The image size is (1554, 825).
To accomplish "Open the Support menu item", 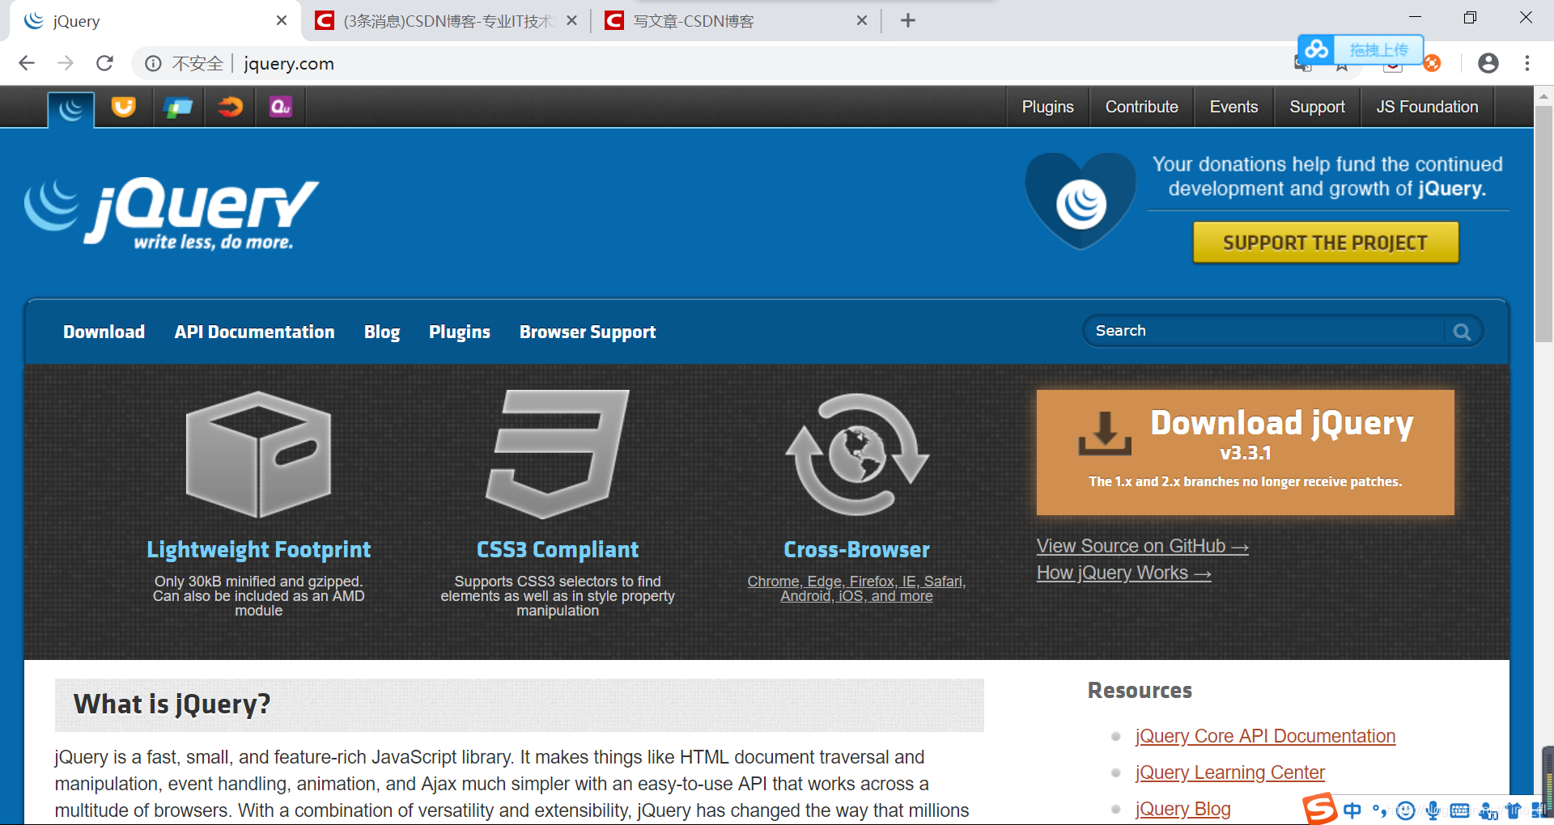I will 1317,107.
